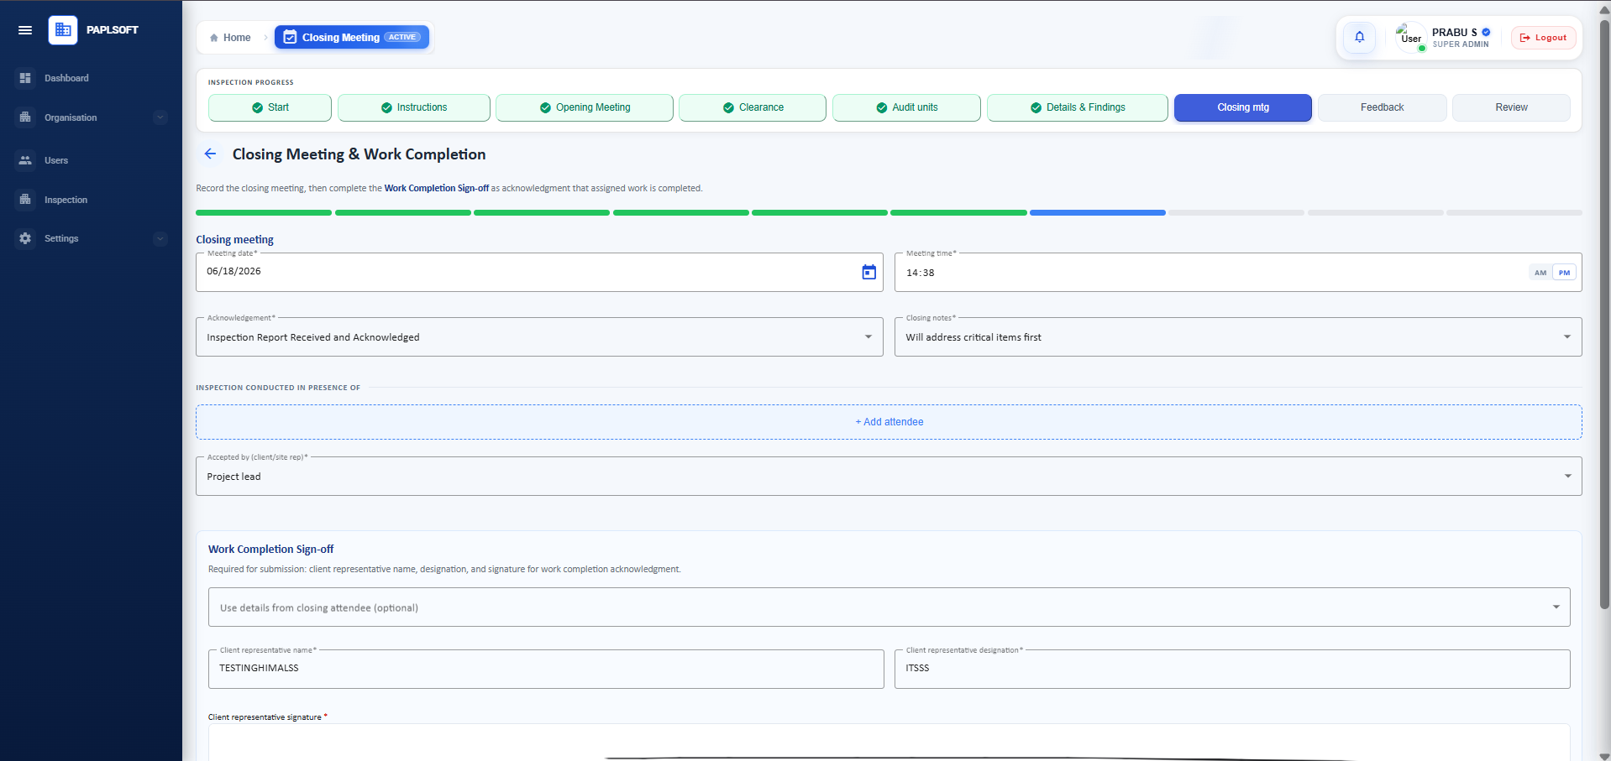Go to the Feedback progress step

[1382, 107]
